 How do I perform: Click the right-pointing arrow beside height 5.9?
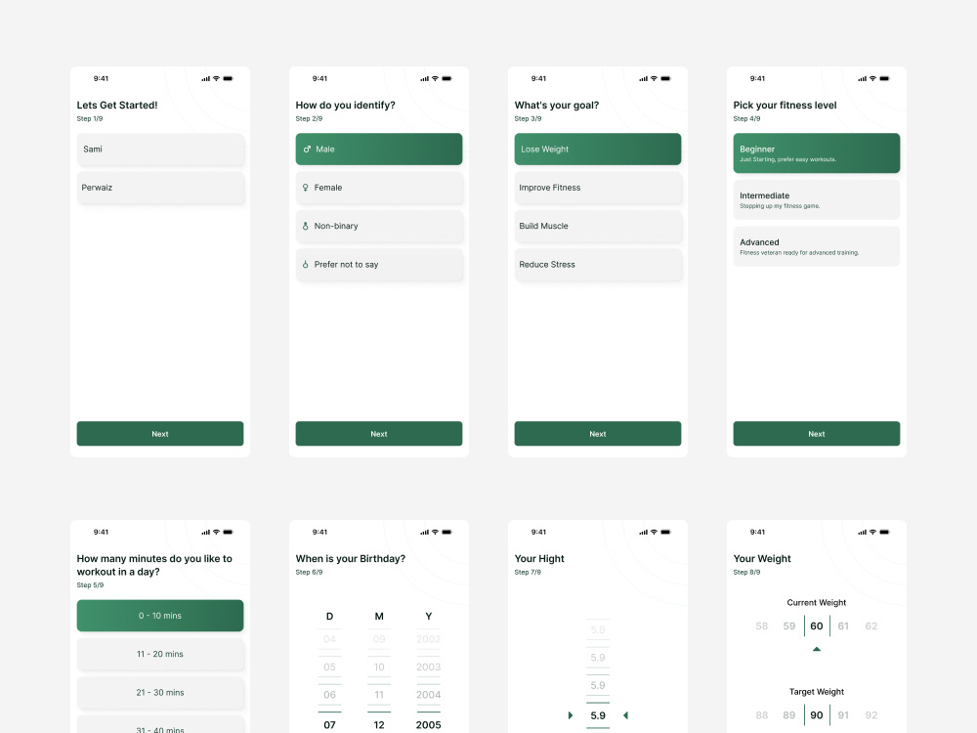coord(571,715)
